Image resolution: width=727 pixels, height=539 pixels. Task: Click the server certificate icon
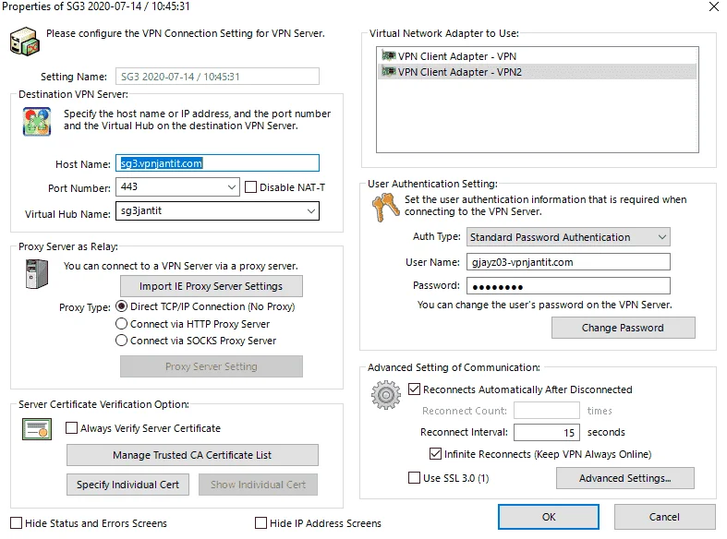[x=37, y=429]
